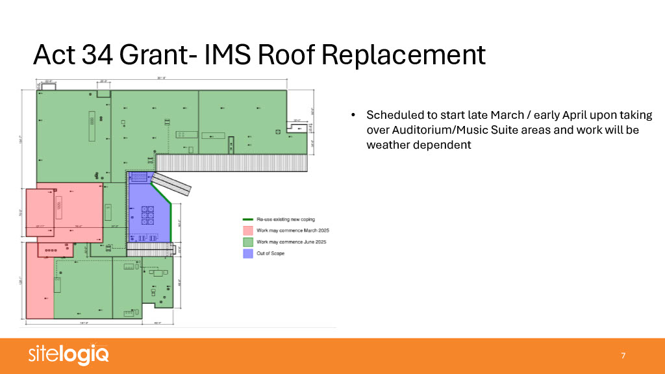Click the roof plan diagram image

pyautogui.click(x=178, y=203)
